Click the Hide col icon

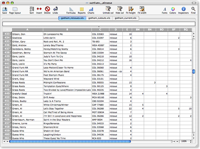click(x=120, y=9)
